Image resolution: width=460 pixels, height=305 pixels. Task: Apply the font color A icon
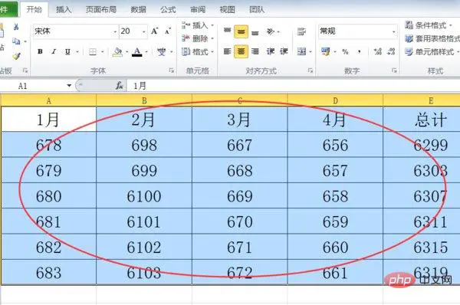tap(136, 52)
